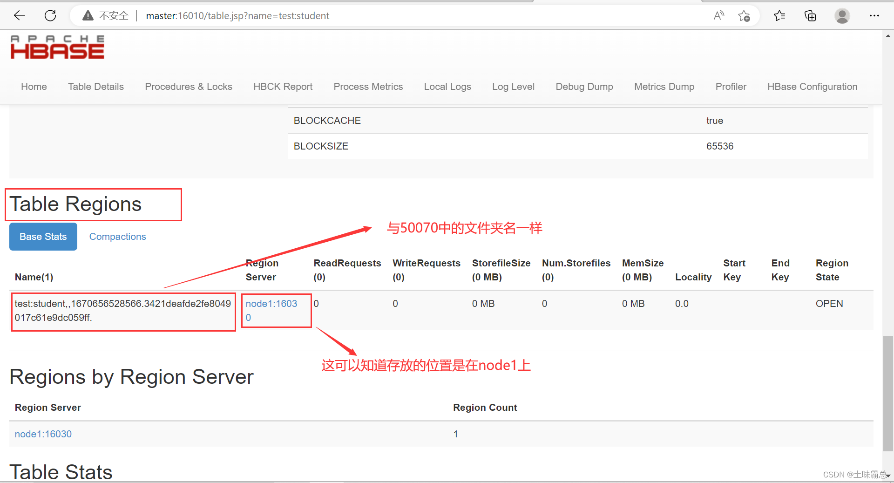Open node1:16030 under Regions by Region Server
Image resolution: width=894 pixels, height=483 pixels.
[x=43, y=434]
